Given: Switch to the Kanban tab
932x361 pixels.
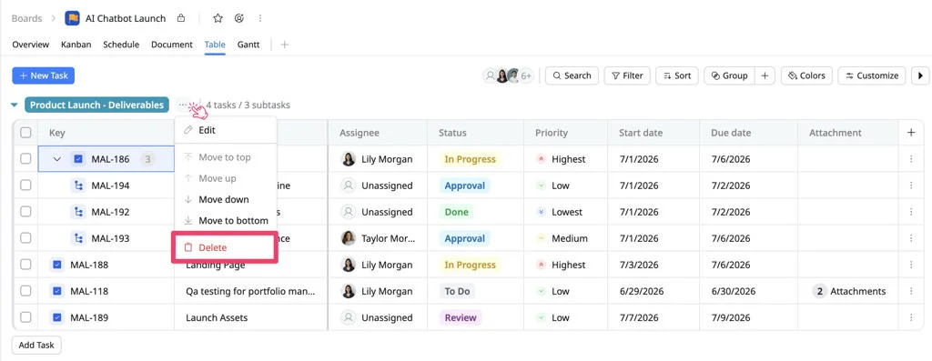Looking at the screenshot, I should [76, 45].
